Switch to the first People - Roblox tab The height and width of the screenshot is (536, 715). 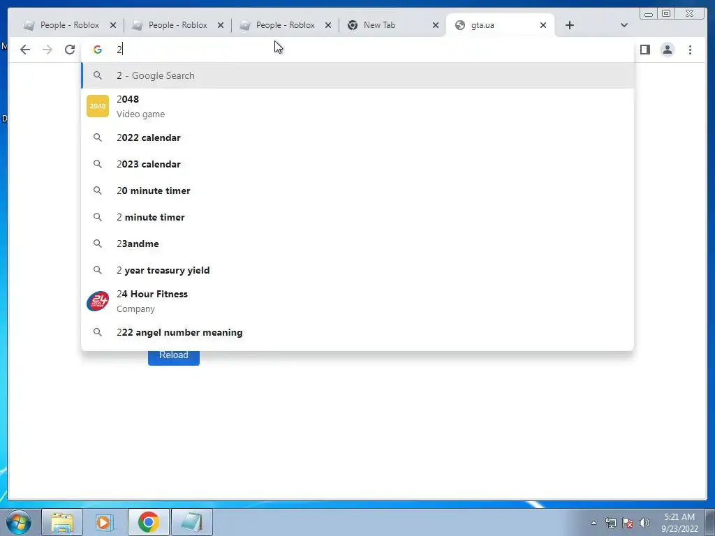[x=69, y=25]
